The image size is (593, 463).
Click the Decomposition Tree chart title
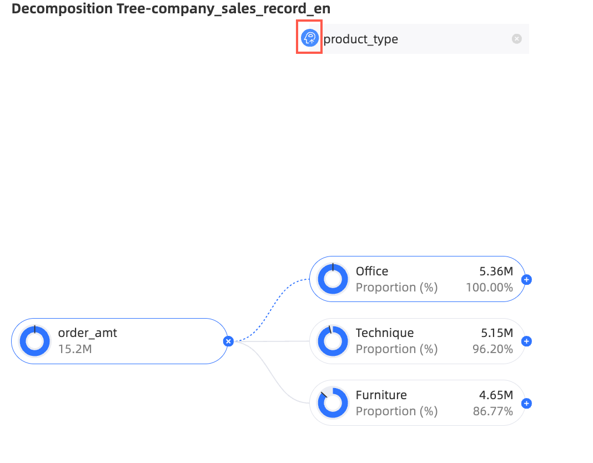pos(171,9)
